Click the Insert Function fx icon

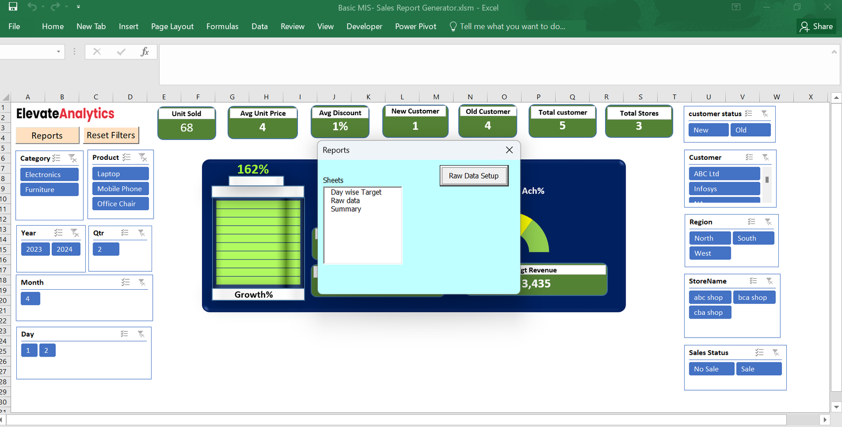click(145, 52)
